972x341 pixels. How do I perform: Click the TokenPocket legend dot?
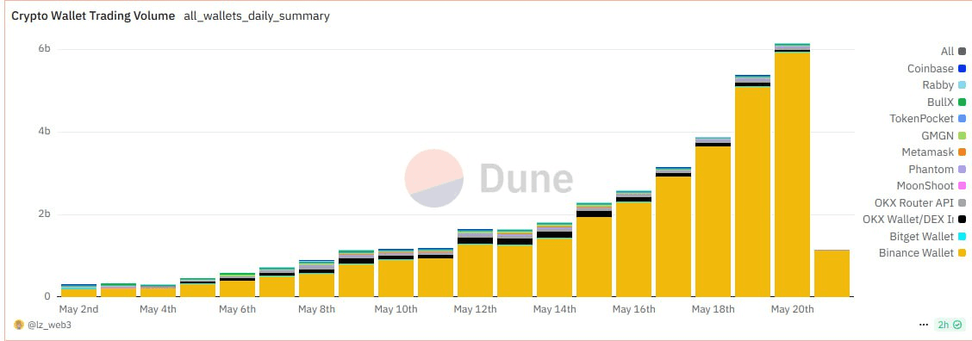(962, 119)
